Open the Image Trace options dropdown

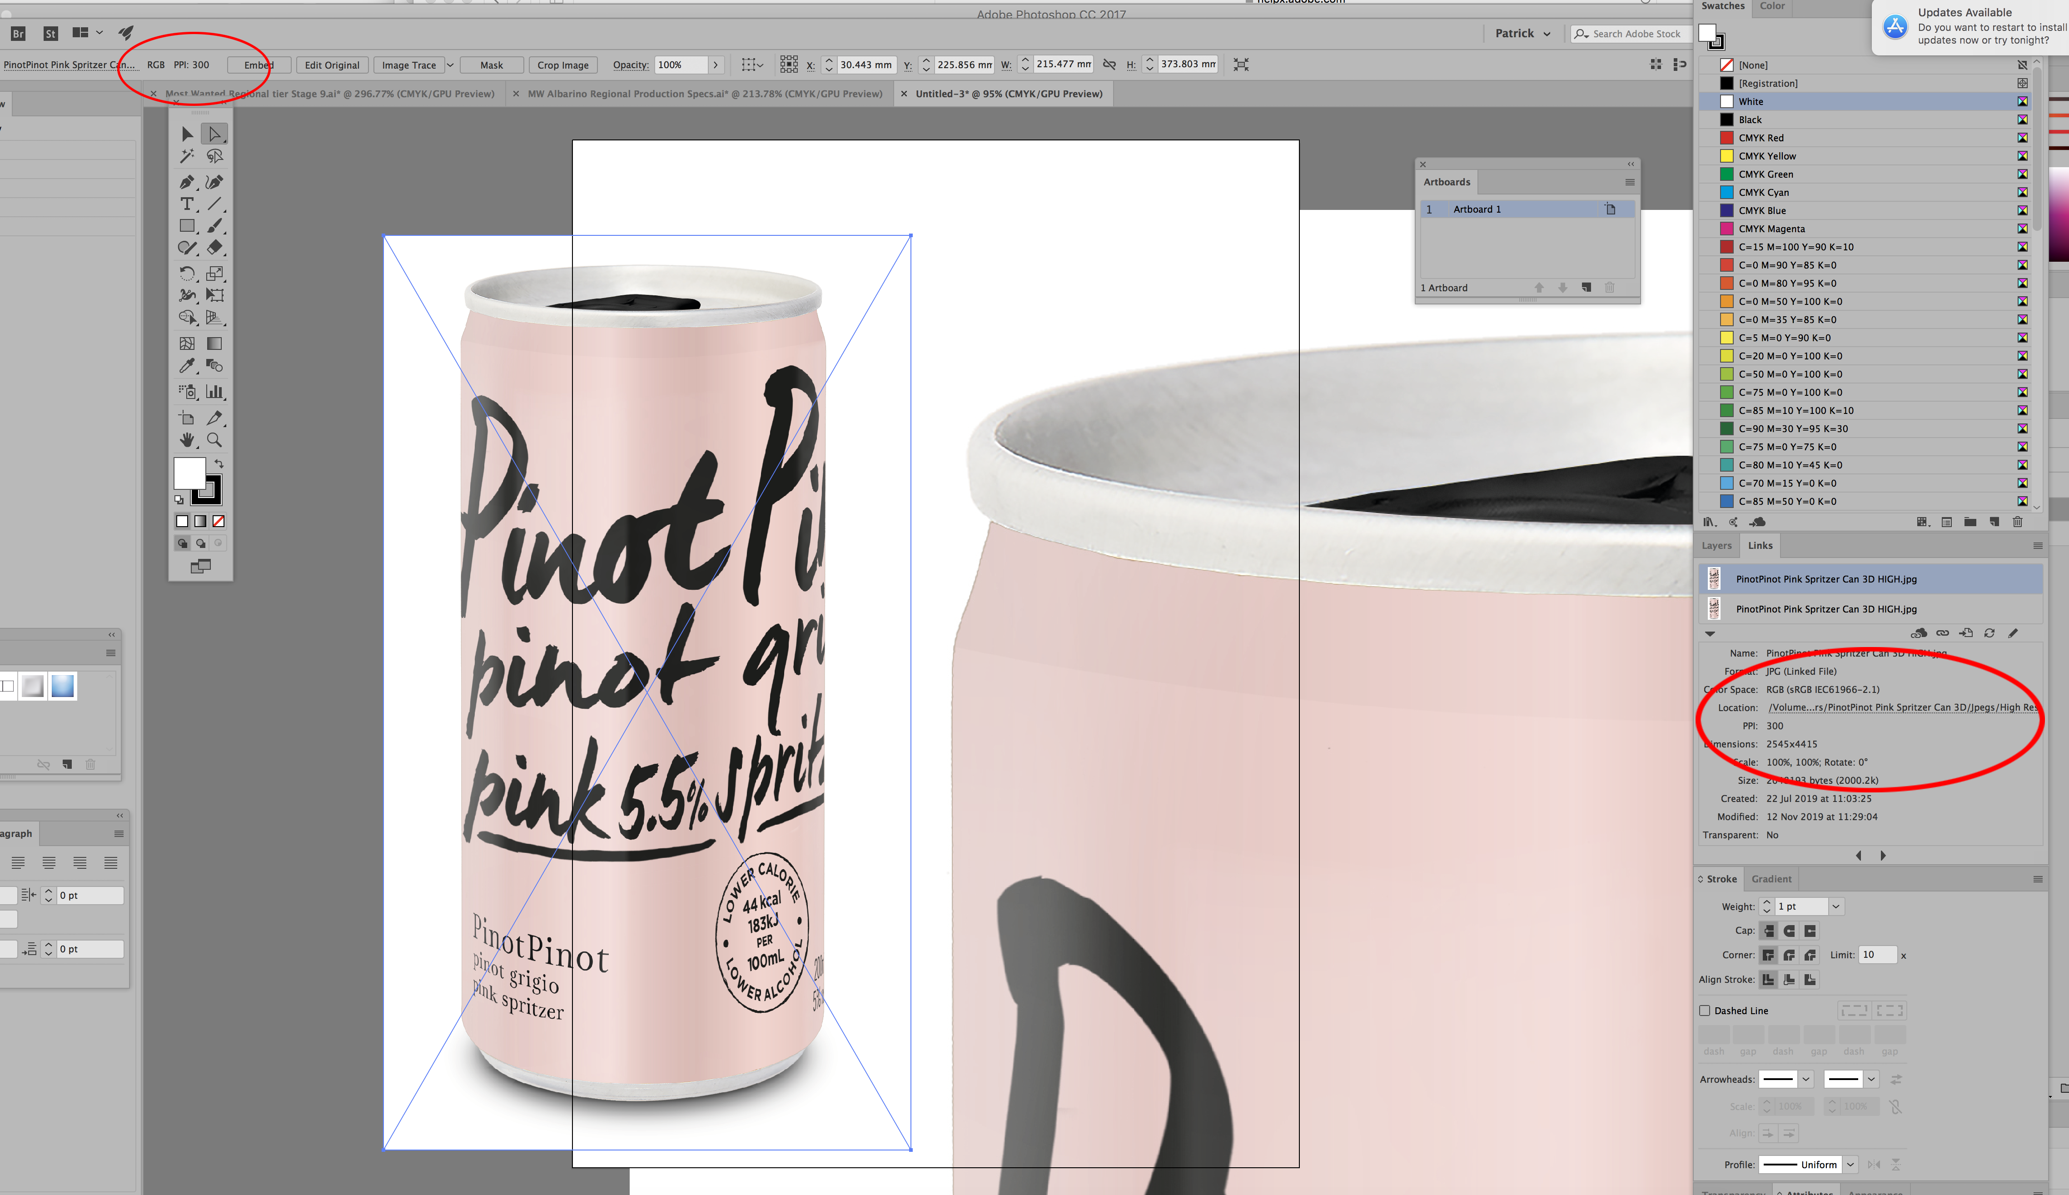tap(450, 65)
